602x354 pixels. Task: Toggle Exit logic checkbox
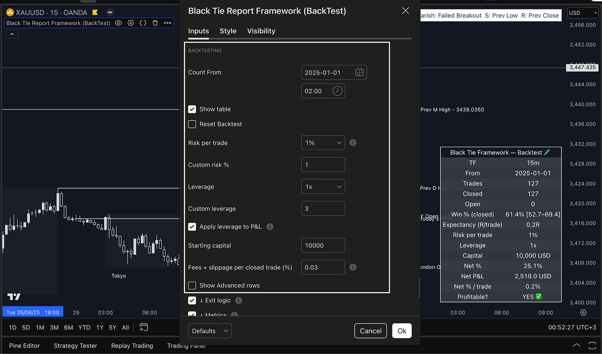pos(192,301)
